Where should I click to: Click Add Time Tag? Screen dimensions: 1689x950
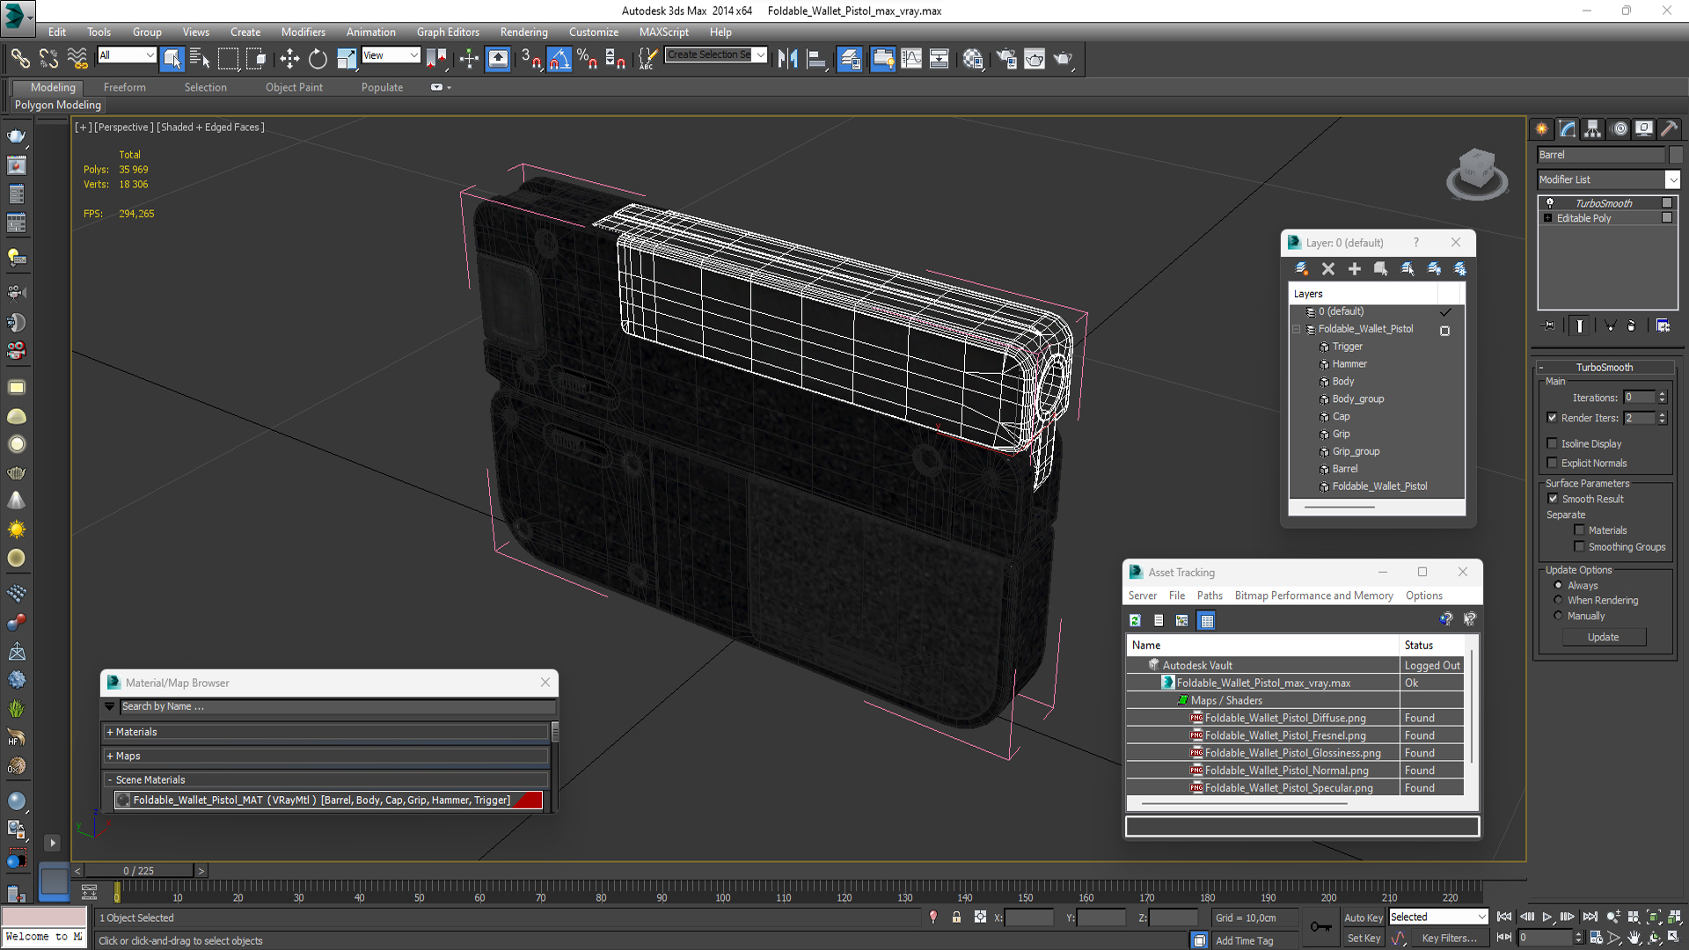(x=1244, y=940)
